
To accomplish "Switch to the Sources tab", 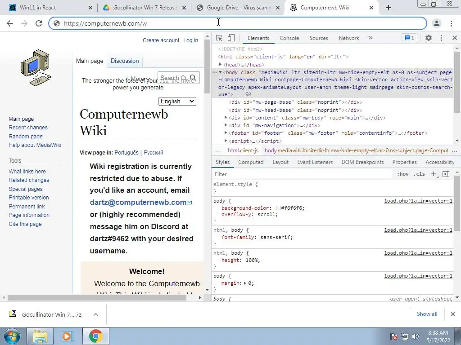I will 318,38.
